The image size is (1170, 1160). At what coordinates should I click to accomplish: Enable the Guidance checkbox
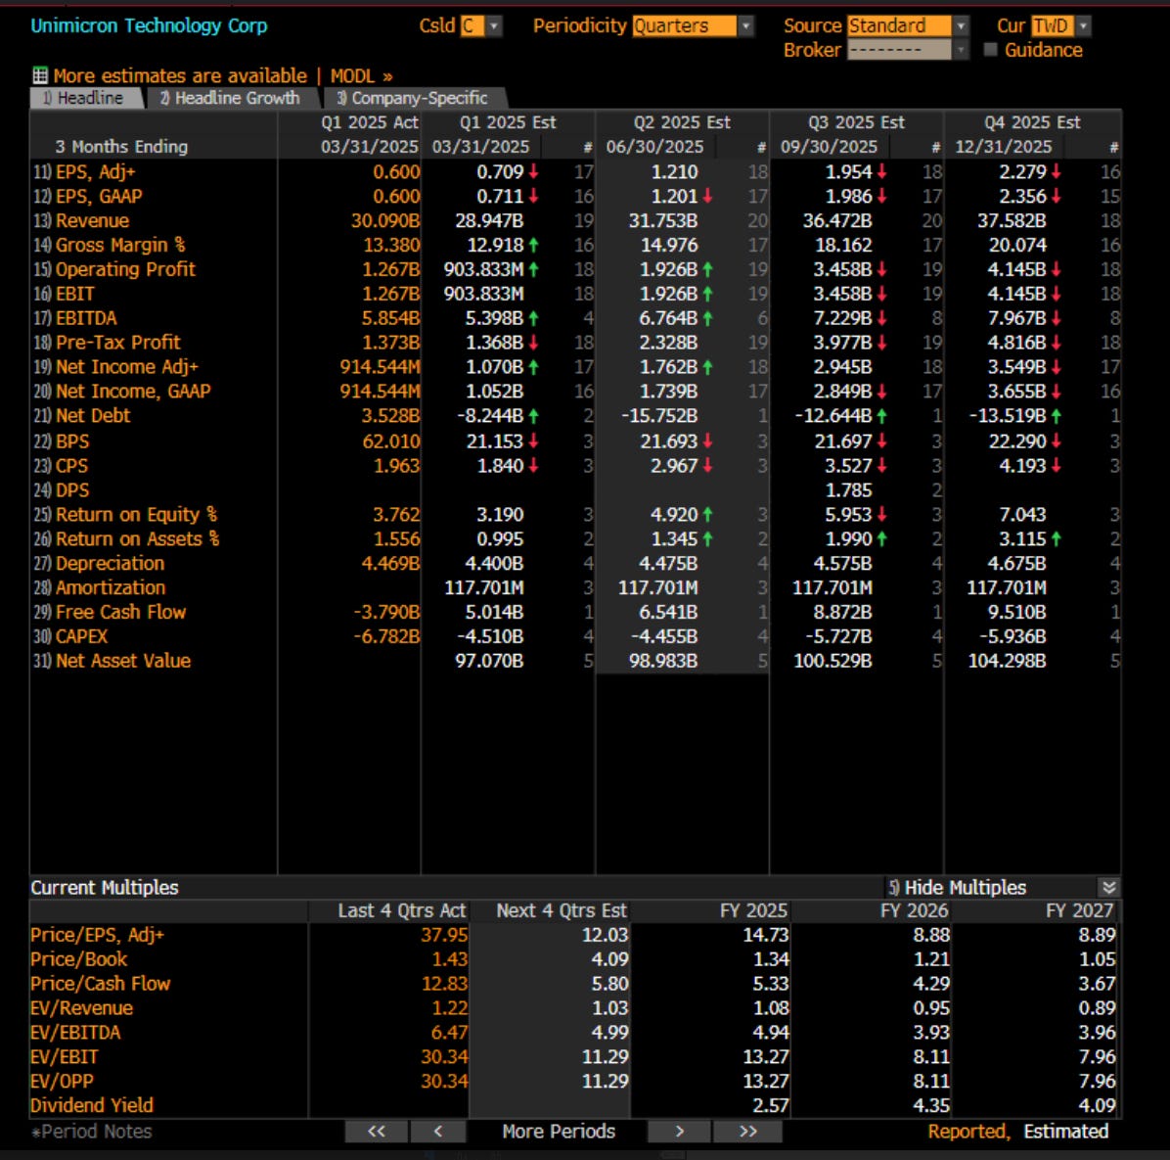pos(991,50)
